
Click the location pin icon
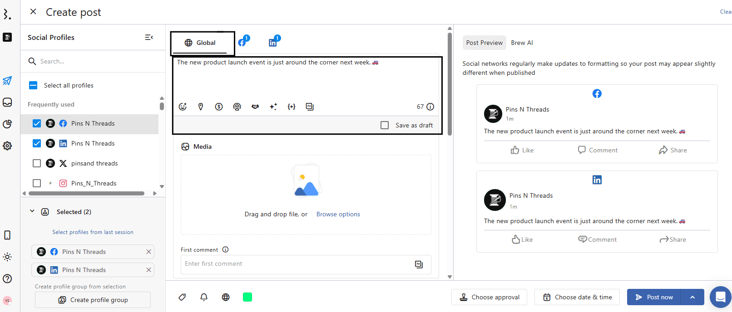[x=201, y=107]
